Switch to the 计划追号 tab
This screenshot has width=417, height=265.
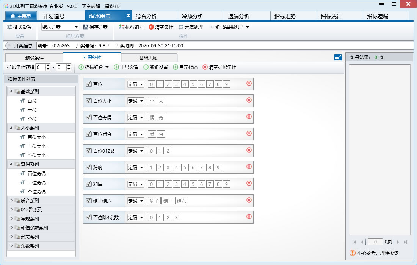point(62,16)
